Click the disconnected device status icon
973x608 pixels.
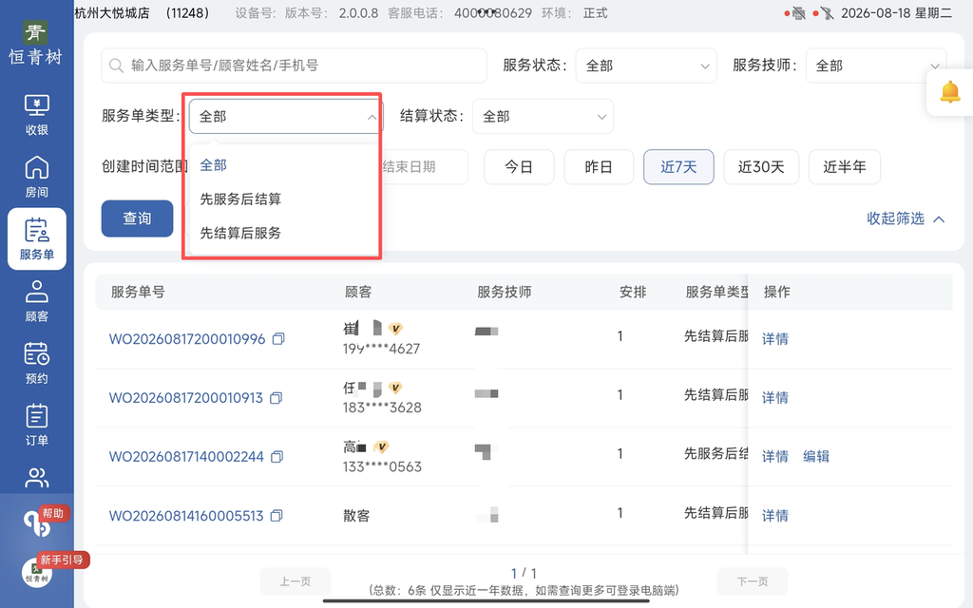[827, 13]
